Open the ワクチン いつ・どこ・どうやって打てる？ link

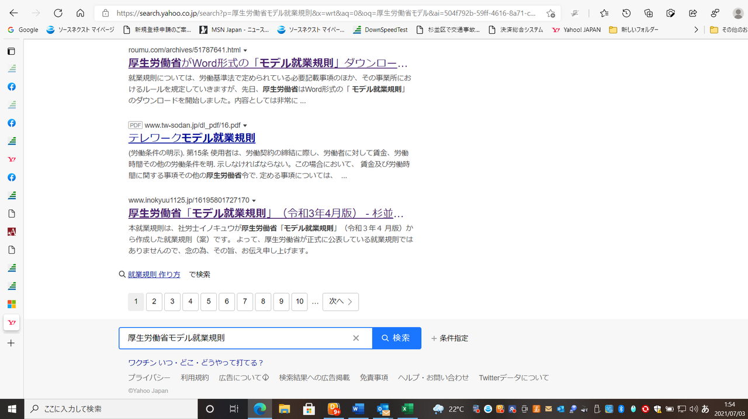coord(196,362)
